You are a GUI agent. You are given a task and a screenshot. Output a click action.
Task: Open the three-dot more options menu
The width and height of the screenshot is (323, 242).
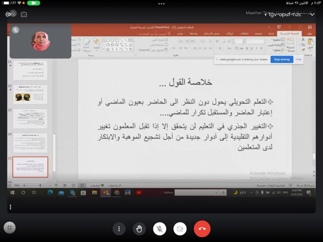pos(119,229)
